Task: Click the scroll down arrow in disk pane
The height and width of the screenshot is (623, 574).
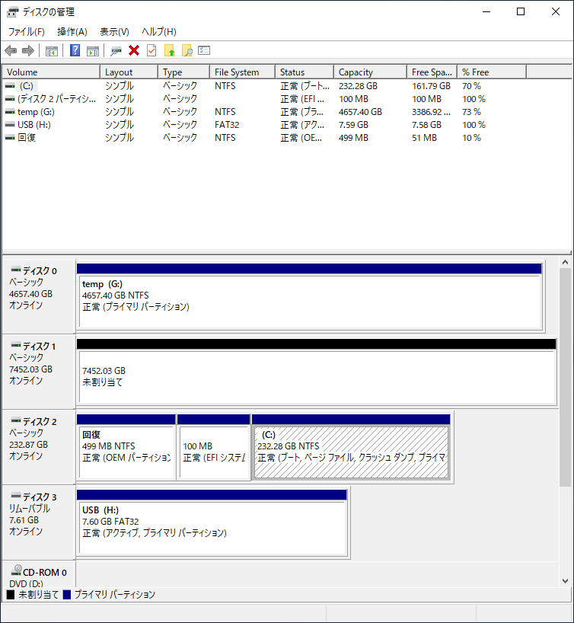Action: pyautogui.click(x=565, y=580)
